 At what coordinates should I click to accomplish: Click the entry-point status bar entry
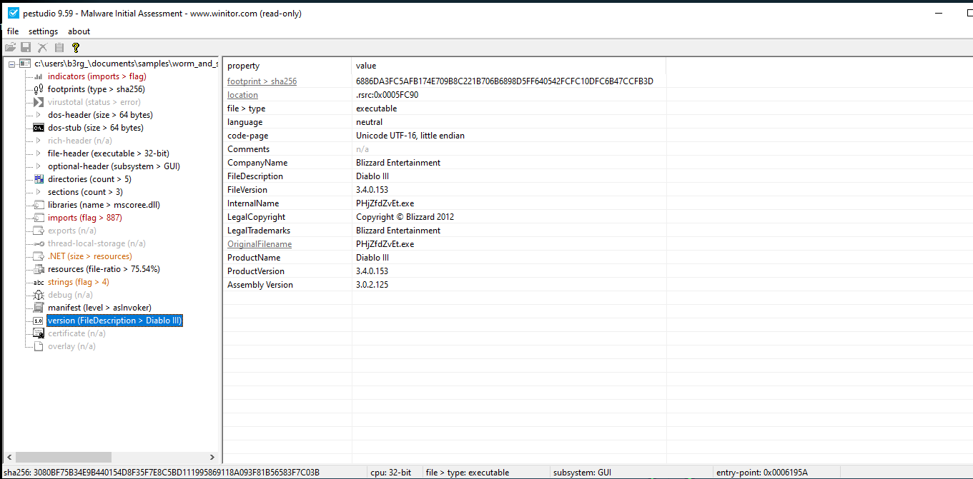coord(762,473)
